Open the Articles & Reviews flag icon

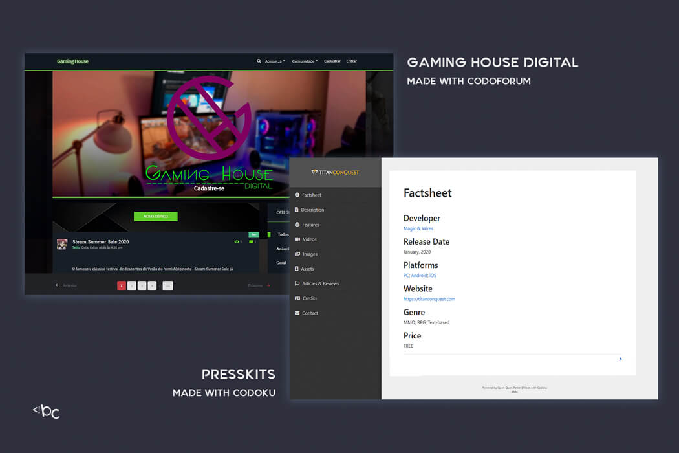click(297, 283)
